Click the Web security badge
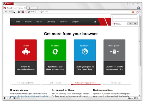Image resolution: width=144 pixels, height=103 pixels. click(31, 12)
